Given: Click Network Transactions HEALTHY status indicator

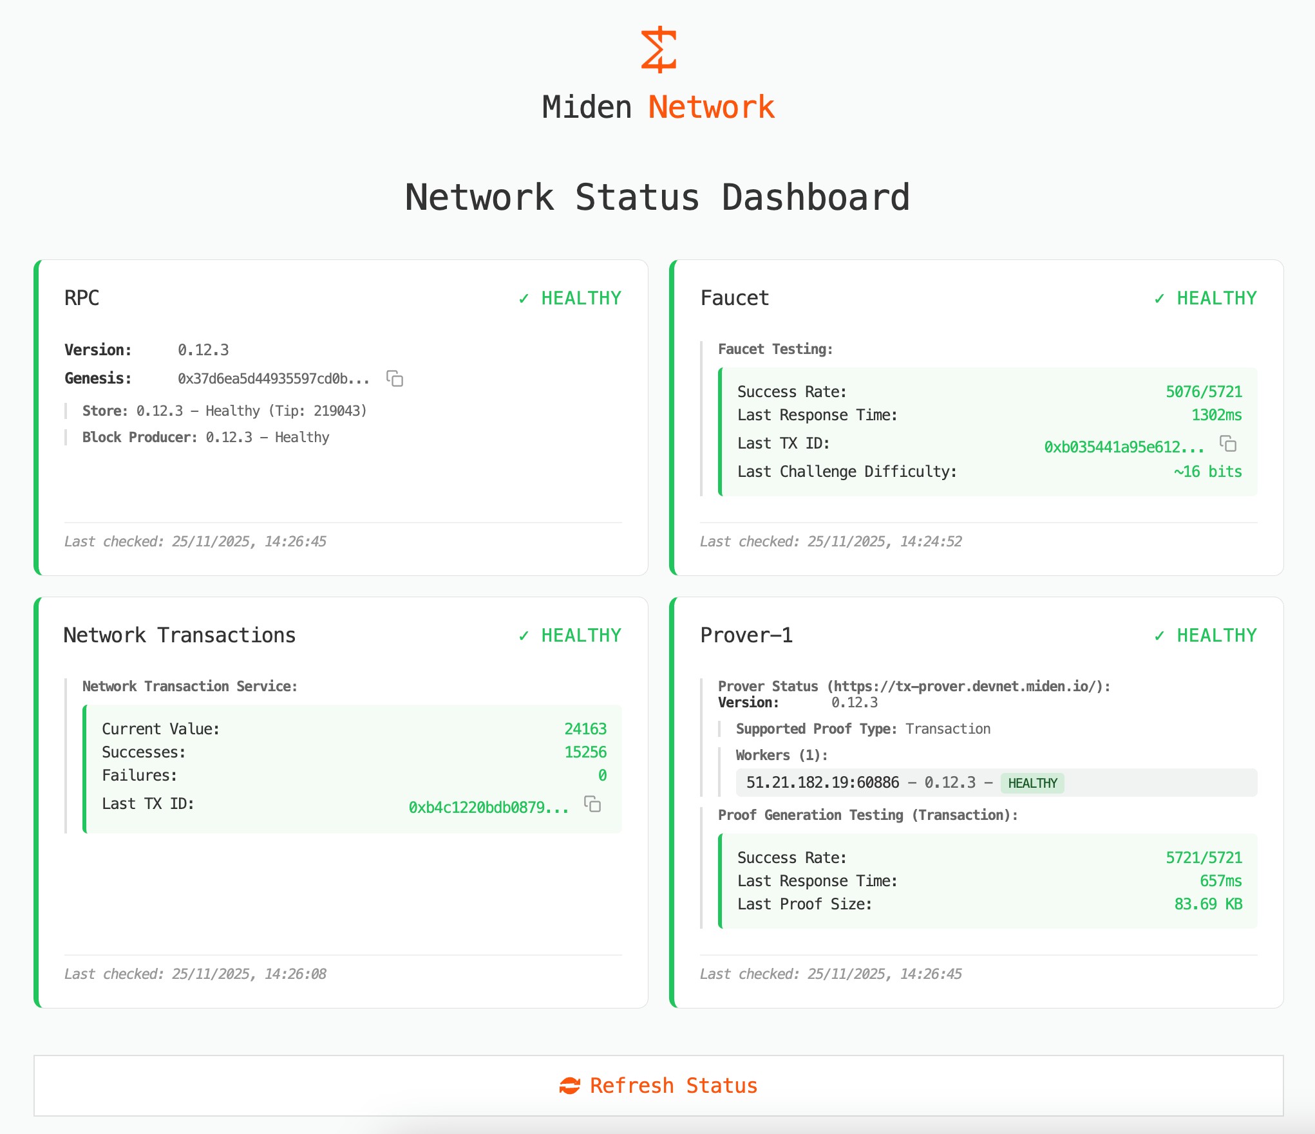Looking at the screenshot, I should pos(570,635).
